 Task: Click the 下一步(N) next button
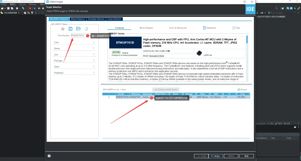coord(216,156)
